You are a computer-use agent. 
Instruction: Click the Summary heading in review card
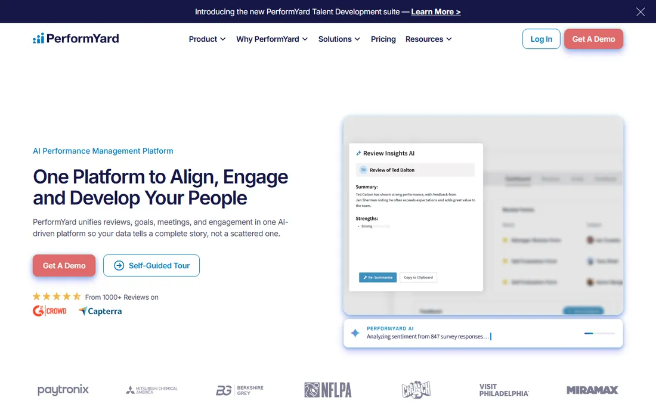click(x=367, y=187)
